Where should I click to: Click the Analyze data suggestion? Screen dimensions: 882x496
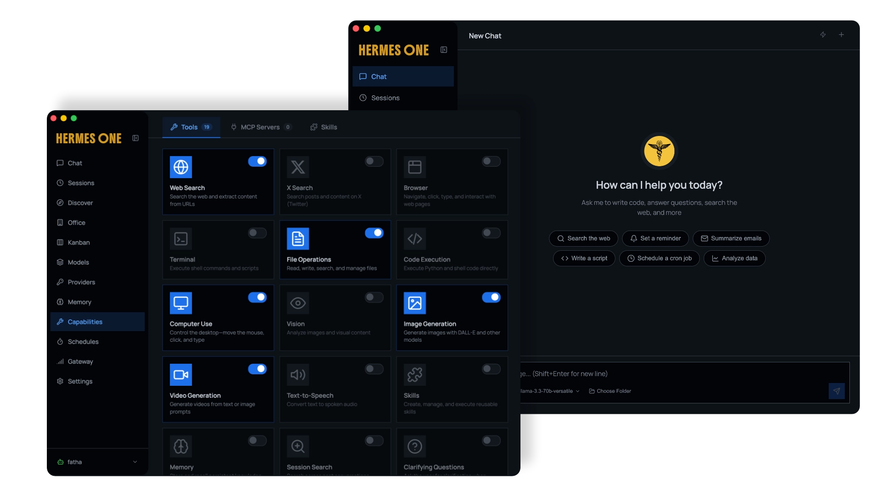pos(734,258)
